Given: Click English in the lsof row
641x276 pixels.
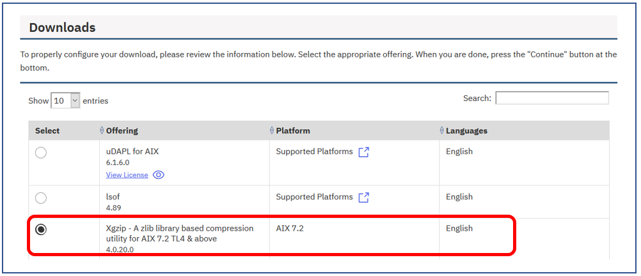Looking at the screenshot, I should [x=459, y=197].
